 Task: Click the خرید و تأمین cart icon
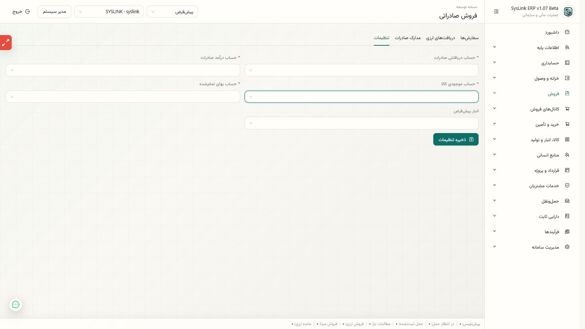click(x=567, y=124)
